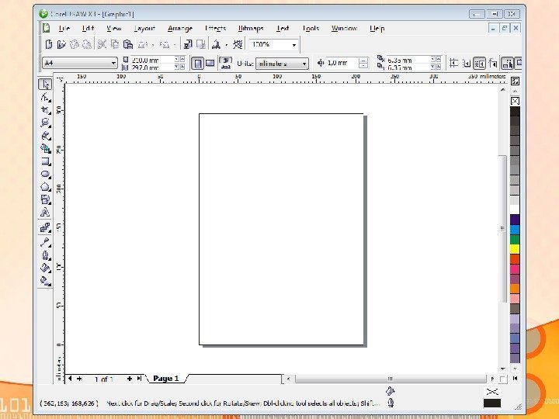Screen dimensions: 559x419
Task: Select the Interactive Fill tool
Action: (45, 281)
